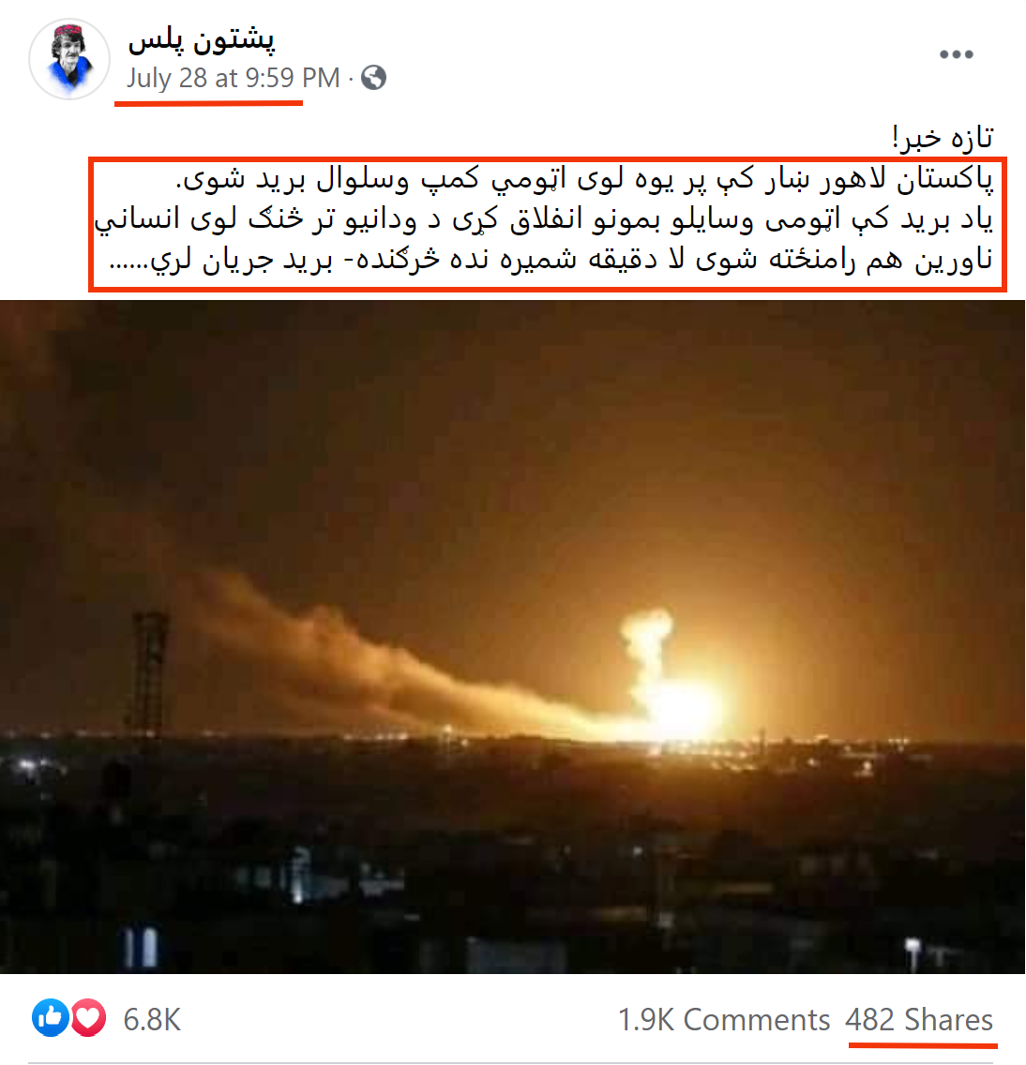Click the red heart Love reaction icon
The image size is (1026, 1065).
pyautogui.click(x=87, y=1017)
